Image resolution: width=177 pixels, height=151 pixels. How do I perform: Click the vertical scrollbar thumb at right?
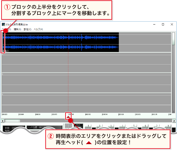tap(173, 39)
